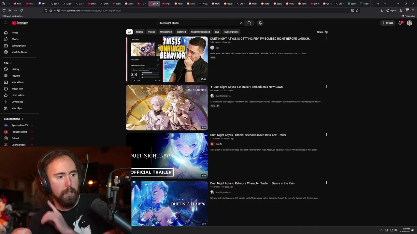Select the Videos filter chip
The width and height of the screenshot is (417, 234).
pyautogui.click(x=151, y=32)
